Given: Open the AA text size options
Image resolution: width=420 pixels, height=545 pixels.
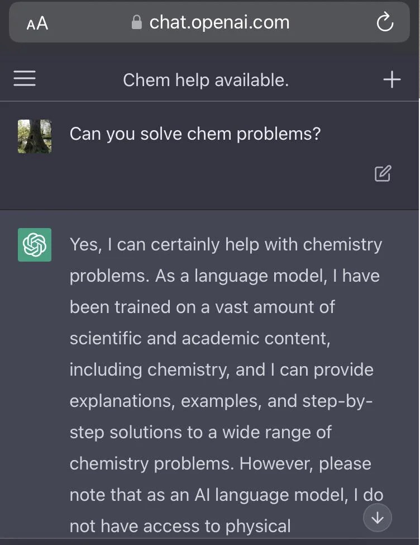Looking at the screenshot, I should coord(37,23).
